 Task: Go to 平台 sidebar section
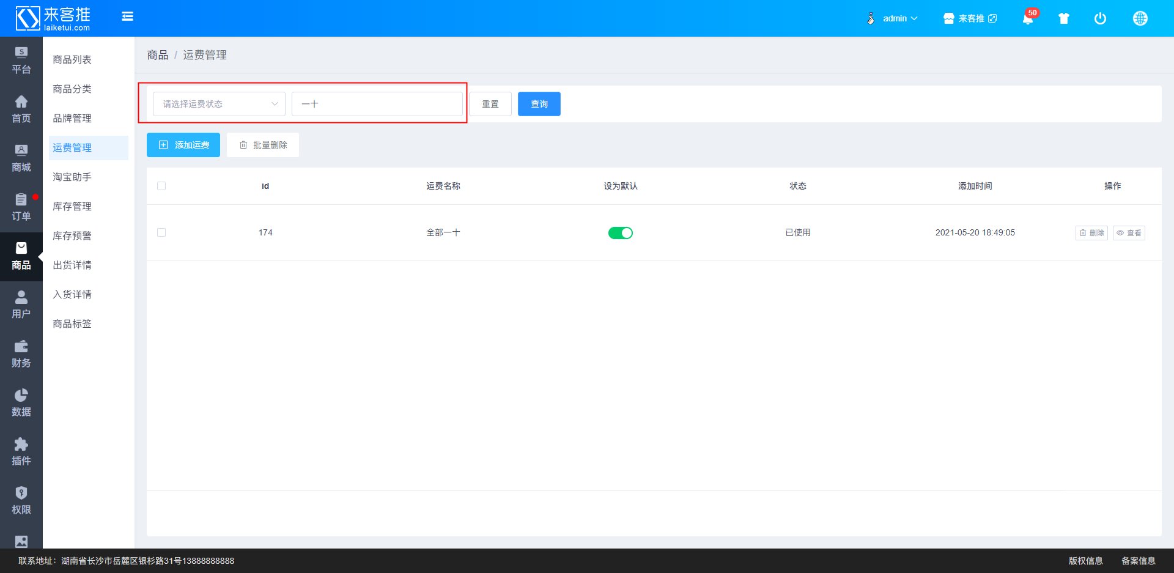[21, 61]
